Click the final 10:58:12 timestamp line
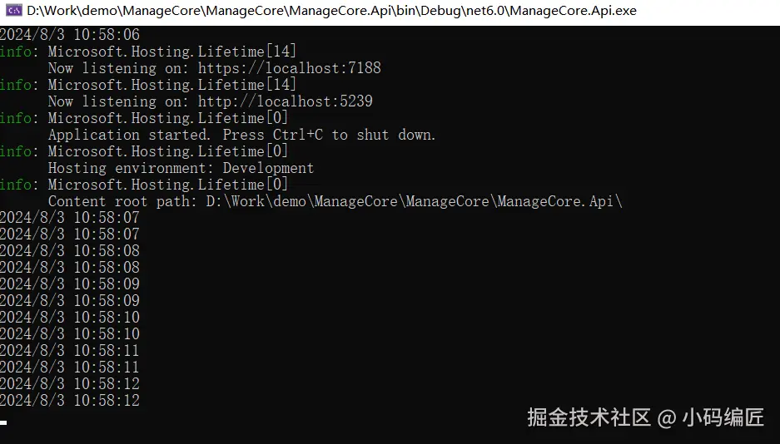 (70, 401)
